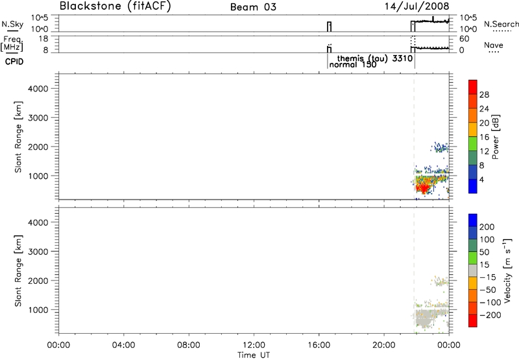The image size is (519, 359).
Task: Click the 'themis (tau) 3310' CPID text
Action: 375,58
